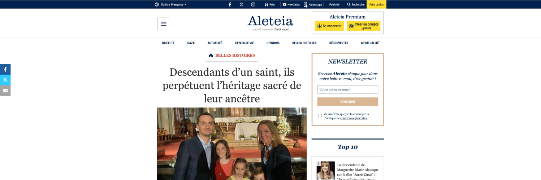
Task: Click the Faire un don button
Action: (x=376, y=4)
